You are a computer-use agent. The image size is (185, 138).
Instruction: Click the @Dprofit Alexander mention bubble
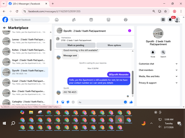pos(119,74)
